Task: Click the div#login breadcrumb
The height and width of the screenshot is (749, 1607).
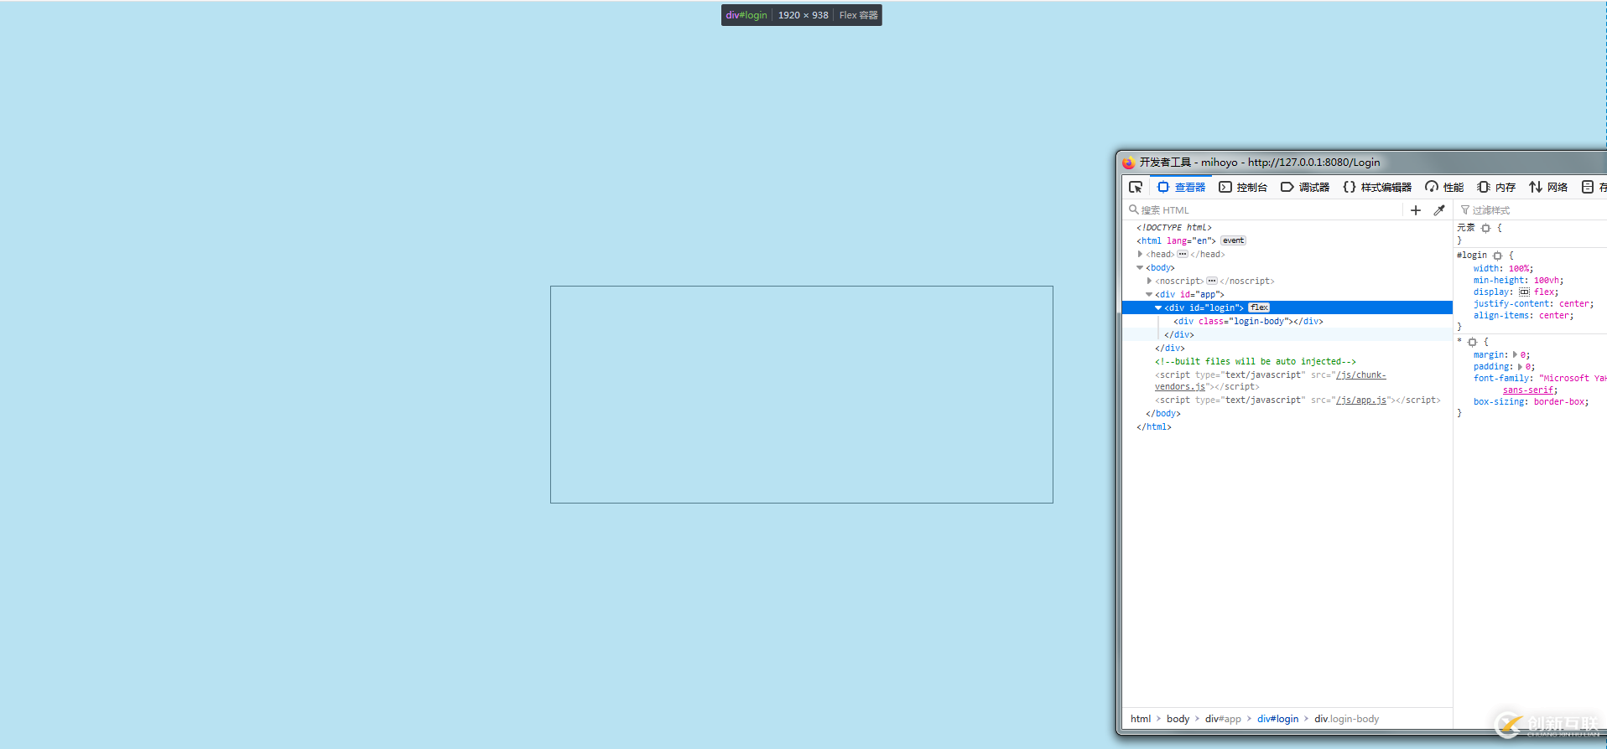Action: click(1277, 719)
